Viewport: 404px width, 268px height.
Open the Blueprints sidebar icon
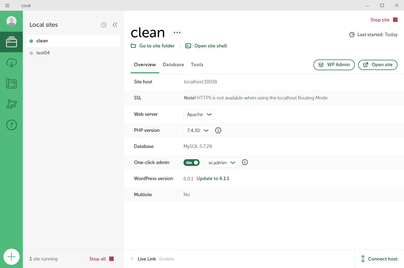pyautogui.click(x=12, y=83)
